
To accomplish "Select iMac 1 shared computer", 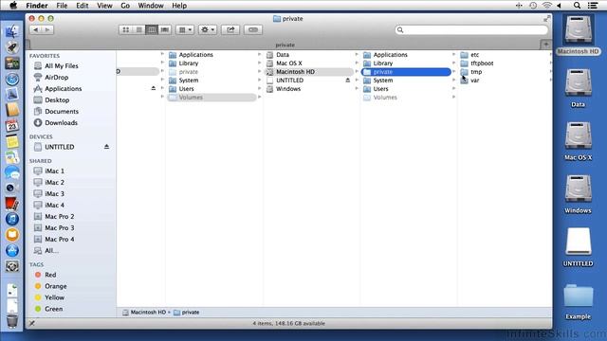I will click(x=55, y=170).
